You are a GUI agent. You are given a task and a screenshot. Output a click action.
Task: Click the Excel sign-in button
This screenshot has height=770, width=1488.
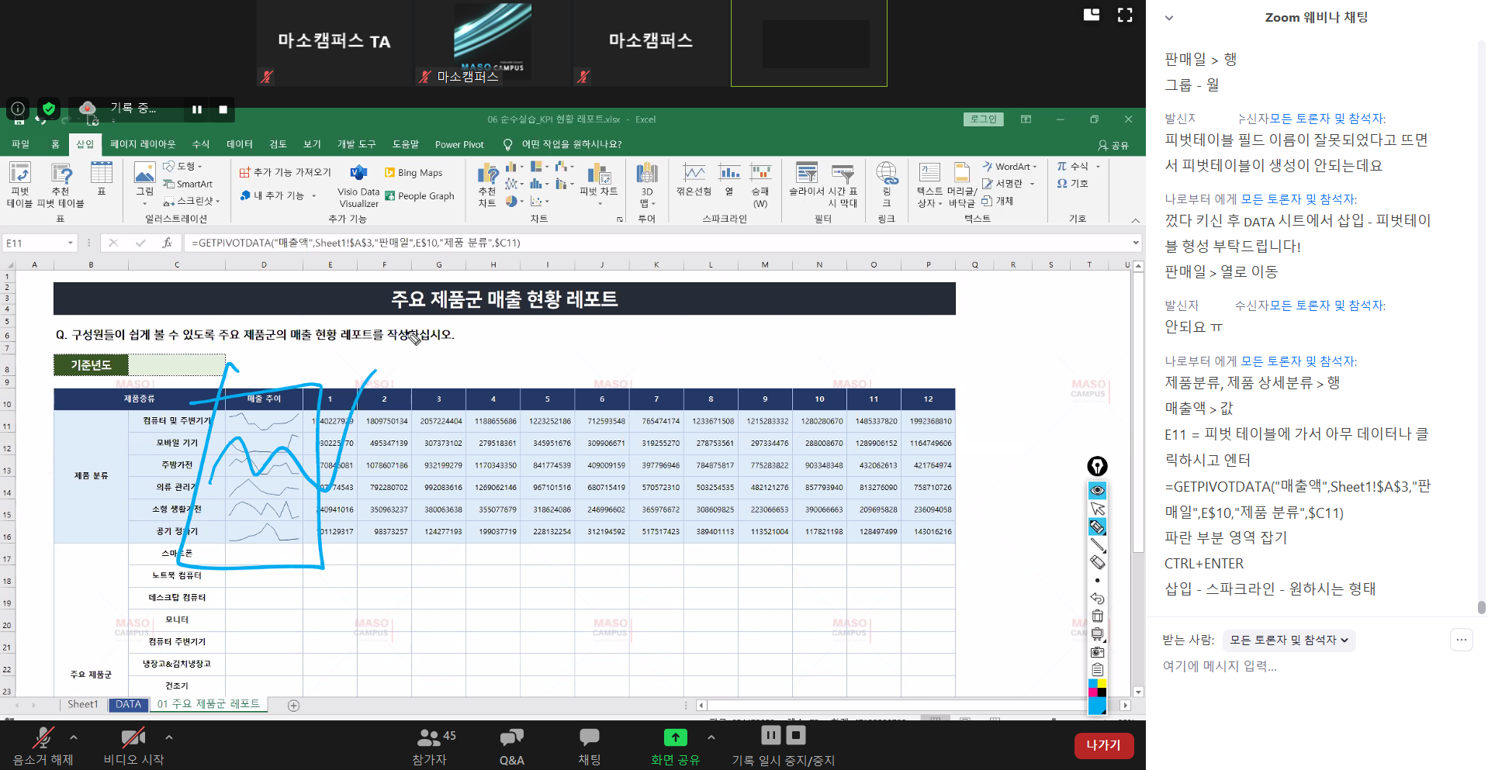pos(983,119)
